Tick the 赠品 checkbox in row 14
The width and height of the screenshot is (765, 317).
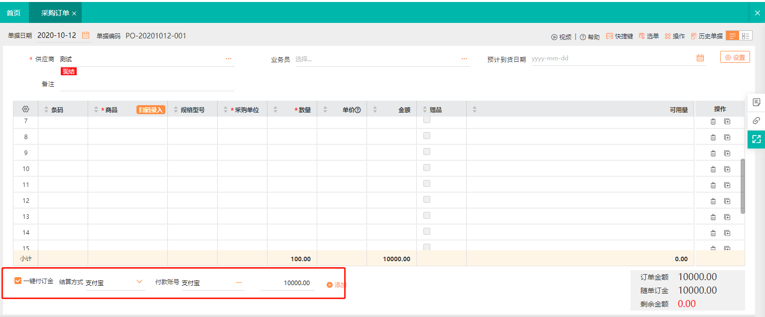427,231
